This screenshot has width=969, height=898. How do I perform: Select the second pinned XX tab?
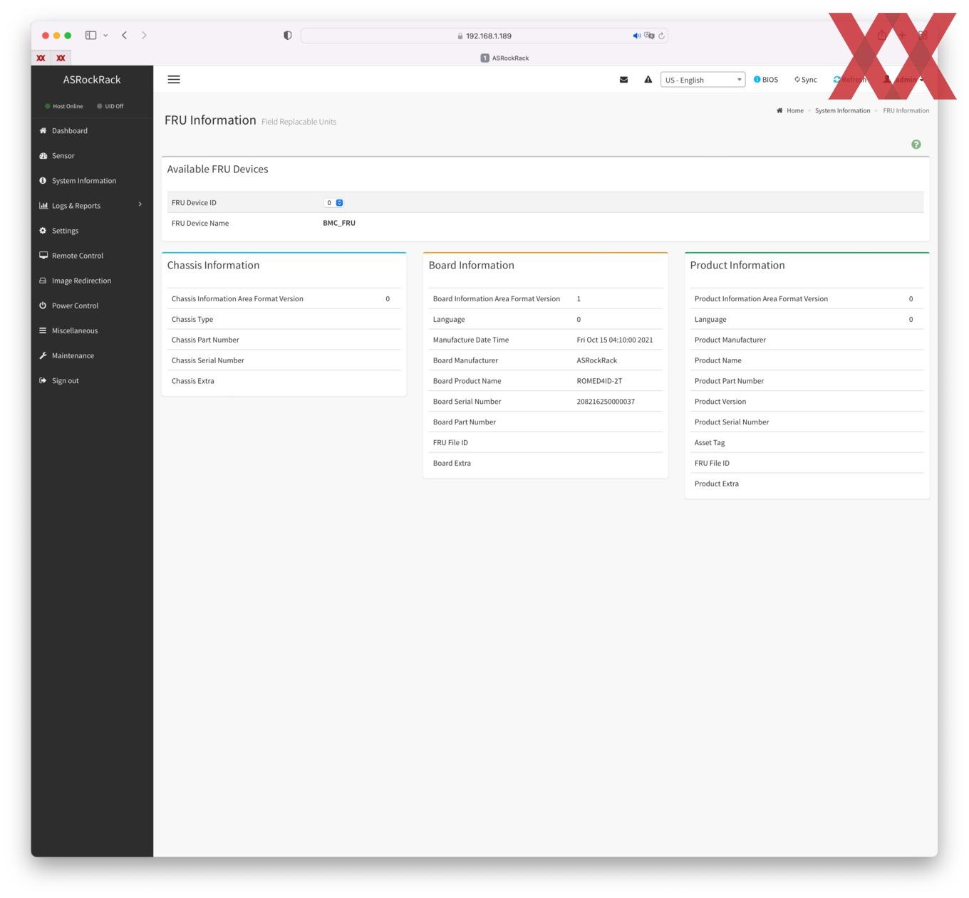pos(61,58)
